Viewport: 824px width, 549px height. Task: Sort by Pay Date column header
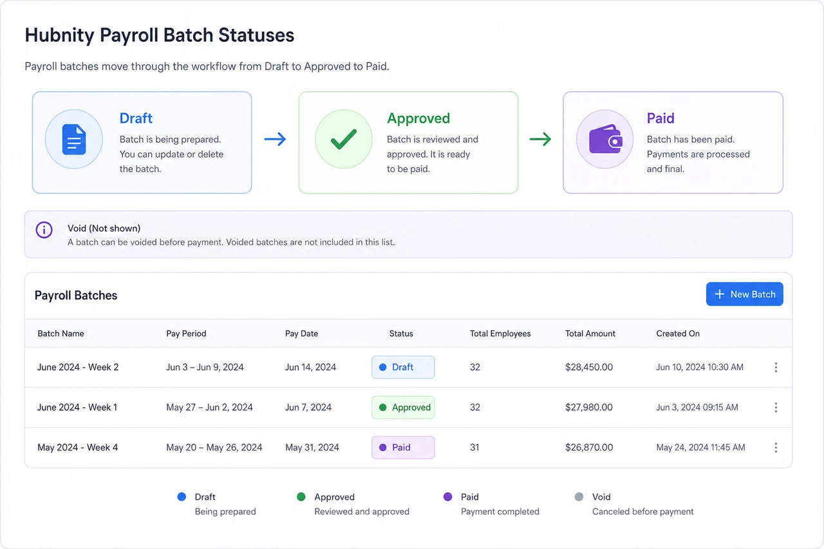tap(301, 333)
